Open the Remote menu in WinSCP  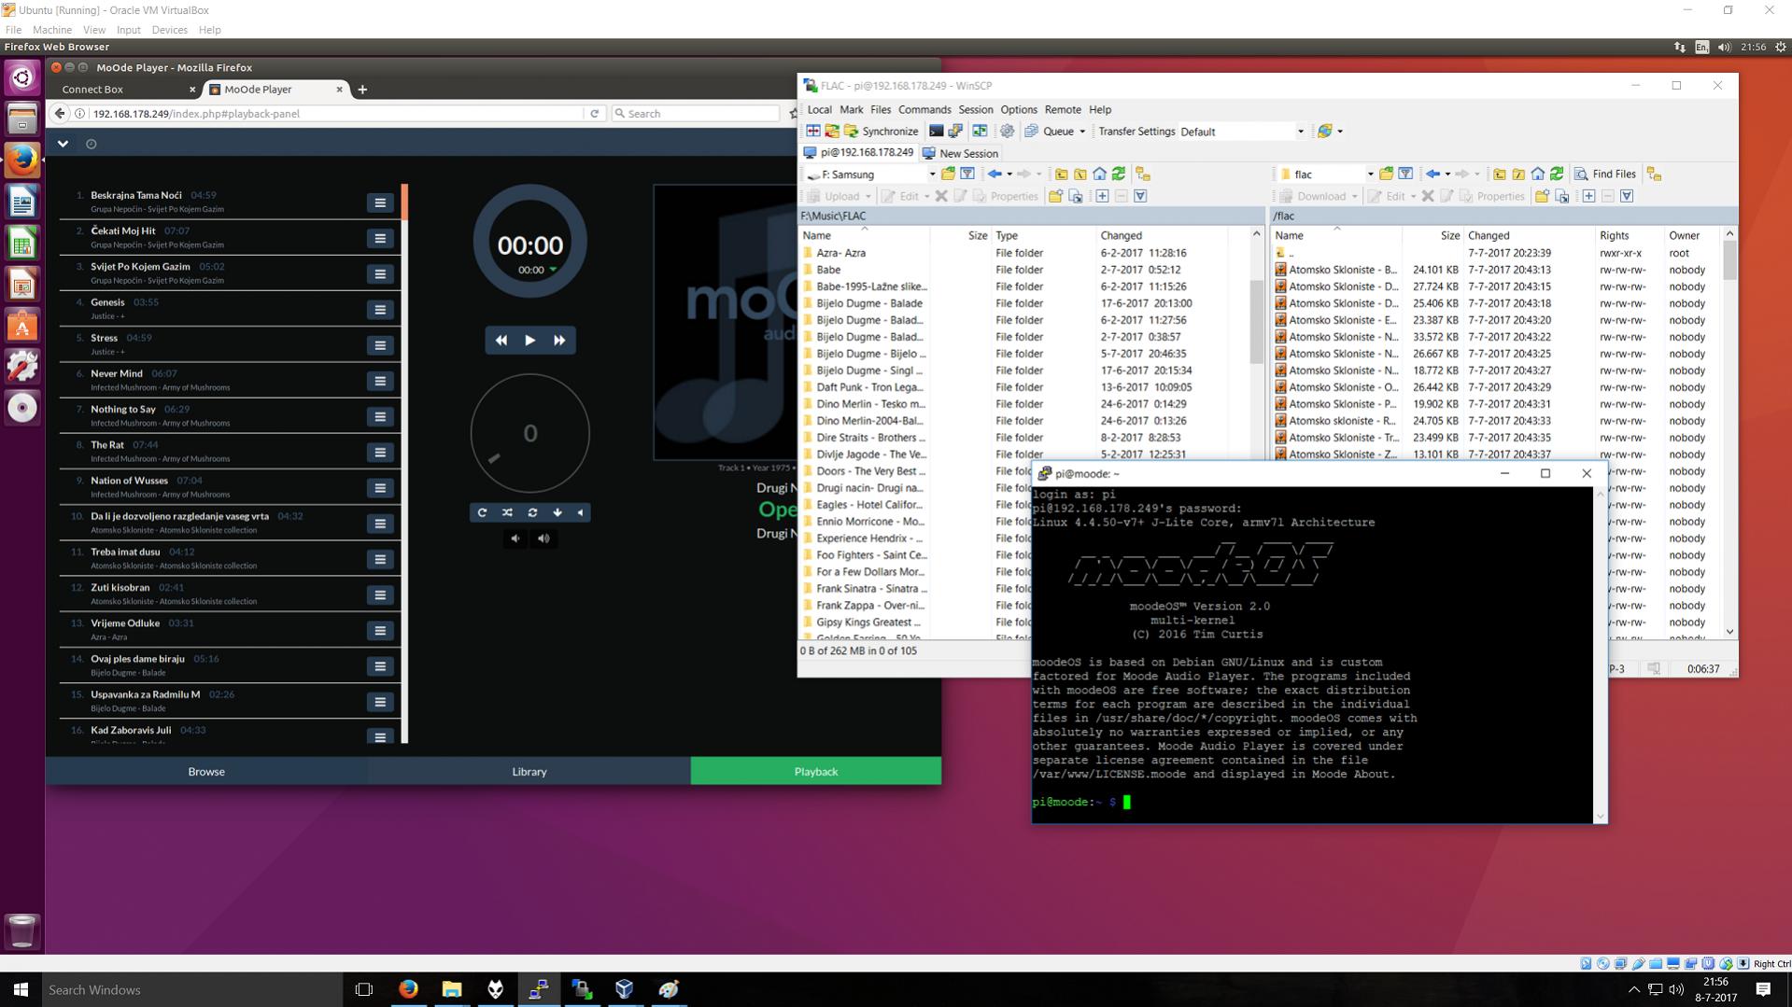click(x=1062, y=110)
